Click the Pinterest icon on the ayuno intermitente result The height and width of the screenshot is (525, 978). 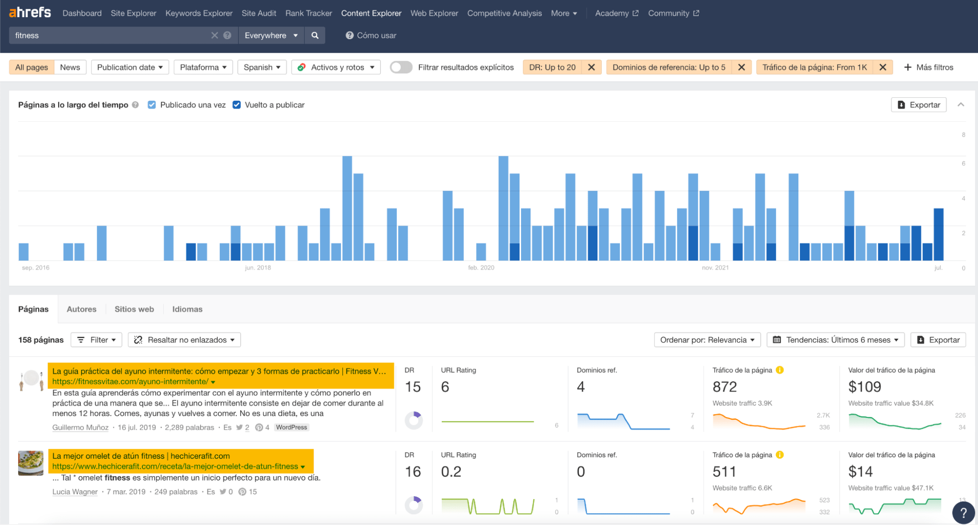[x=260, y=427]
